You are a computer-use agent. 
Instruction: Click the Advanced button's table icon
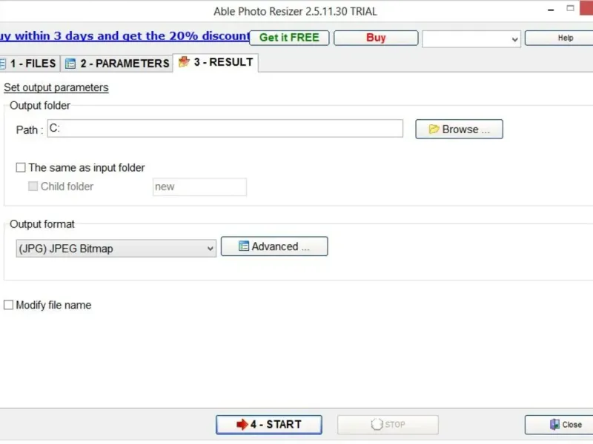(244, 246)
